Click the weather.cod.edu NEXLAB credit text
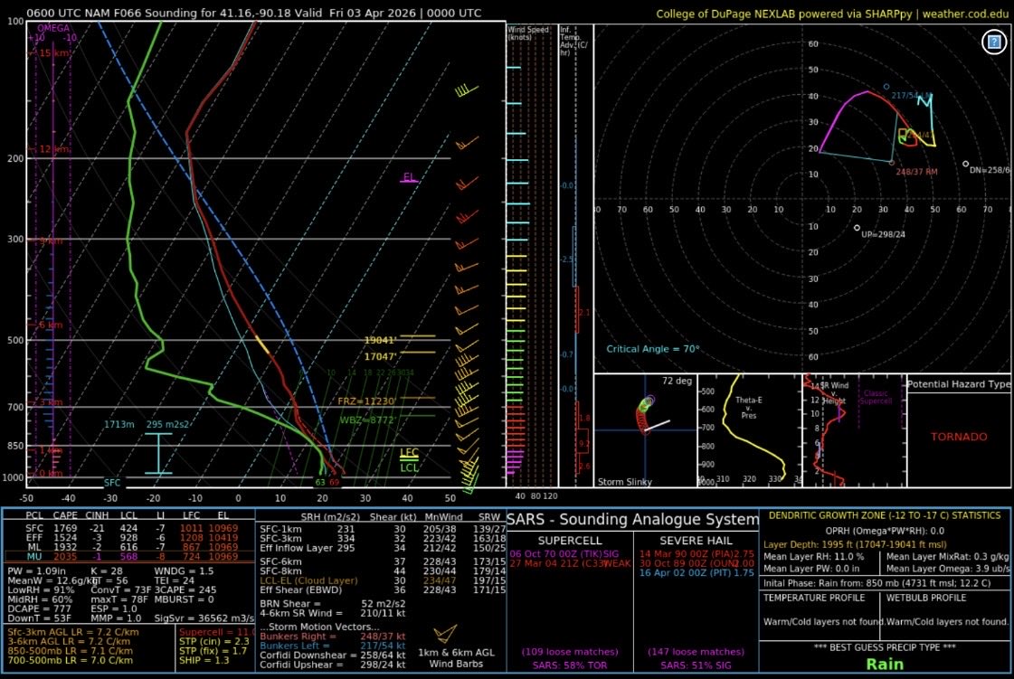This screenshot has width=1014, height=679. [831, 14]
